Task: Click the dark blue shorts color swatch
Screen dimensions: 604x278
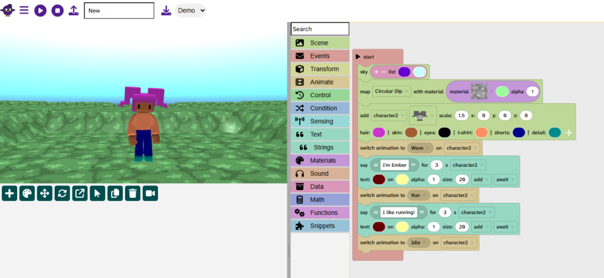Action: [519, 133]
